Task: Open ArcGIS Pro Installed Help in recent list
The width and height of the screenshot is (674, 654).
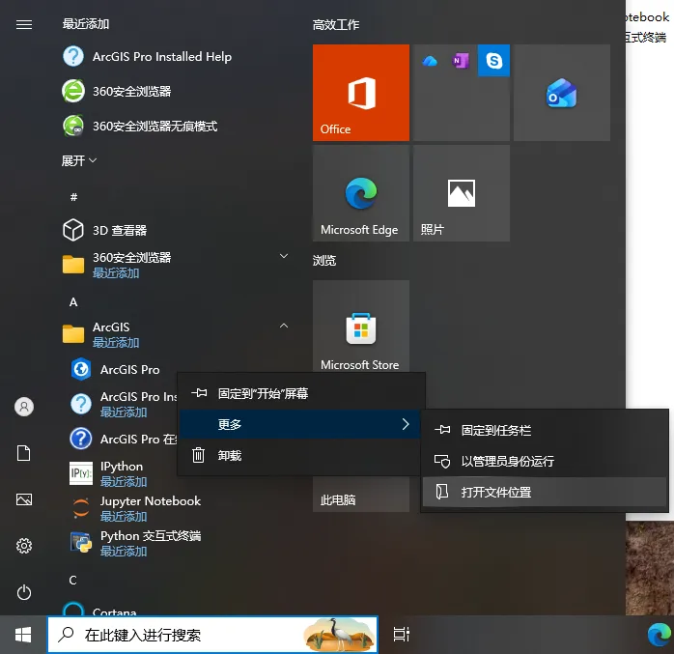Action: coord(148,57)
